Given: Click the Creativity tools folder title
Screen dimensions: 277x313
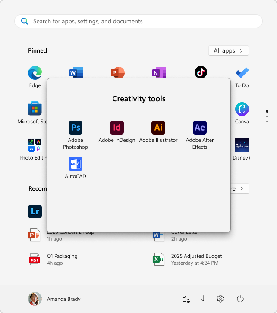Looking at the screenshot, I should 138,99.
